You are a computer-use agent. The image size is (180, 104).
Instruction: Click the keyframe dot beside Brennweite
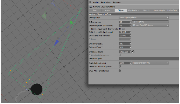pos(90,22)
